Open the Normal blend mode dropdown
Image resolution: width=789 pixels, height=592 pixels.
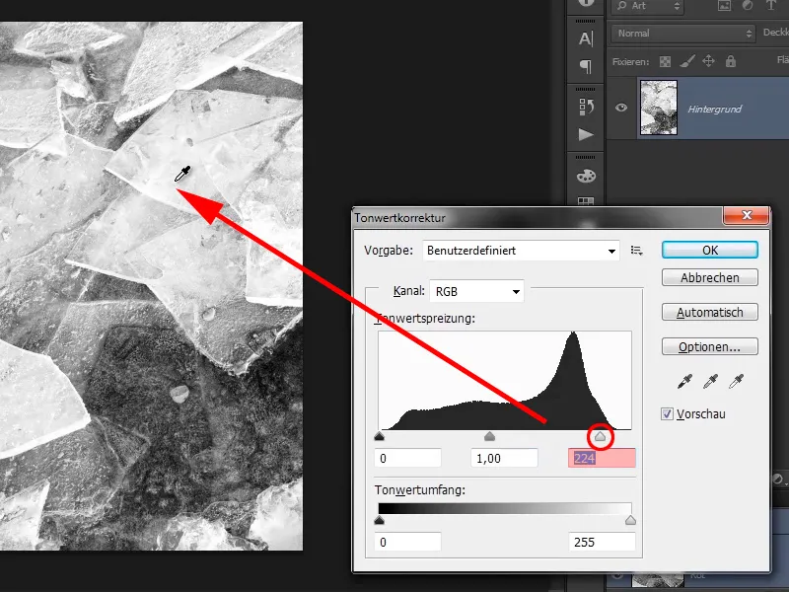click(683, 34)
